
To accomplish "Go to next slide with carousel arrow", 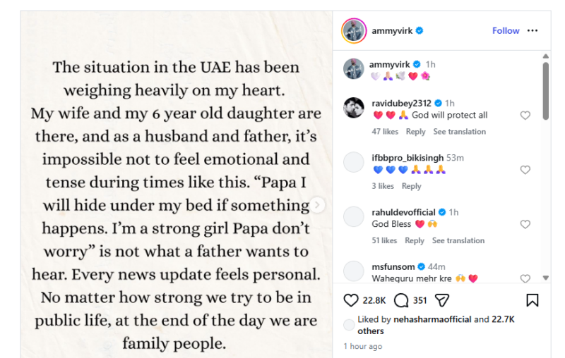I will (319, 205).
